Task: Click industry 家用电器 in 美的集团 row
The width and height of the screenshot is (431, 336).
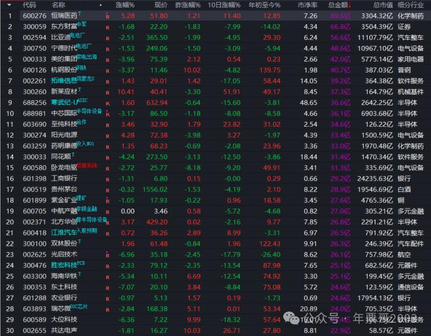Action: point(411,59)
